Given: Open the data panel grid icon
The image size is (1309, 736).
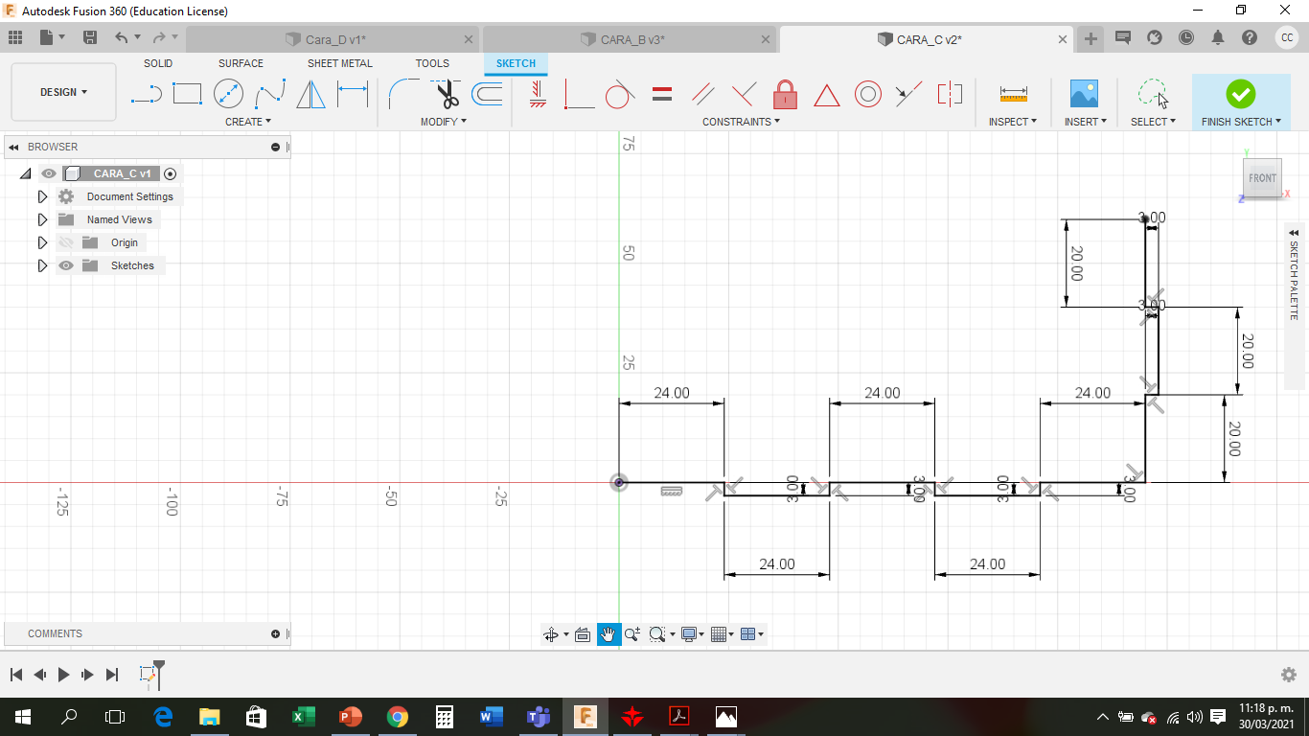Looking at the screenshot, I should (x=15, y=37).
